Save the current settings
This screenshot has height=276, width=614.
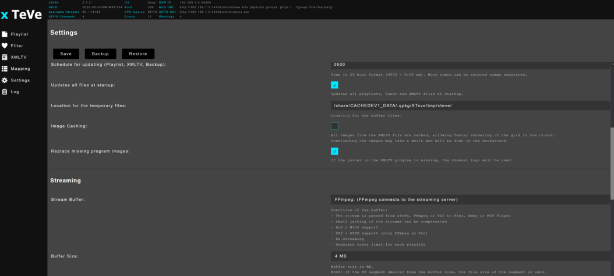(66, 54)
